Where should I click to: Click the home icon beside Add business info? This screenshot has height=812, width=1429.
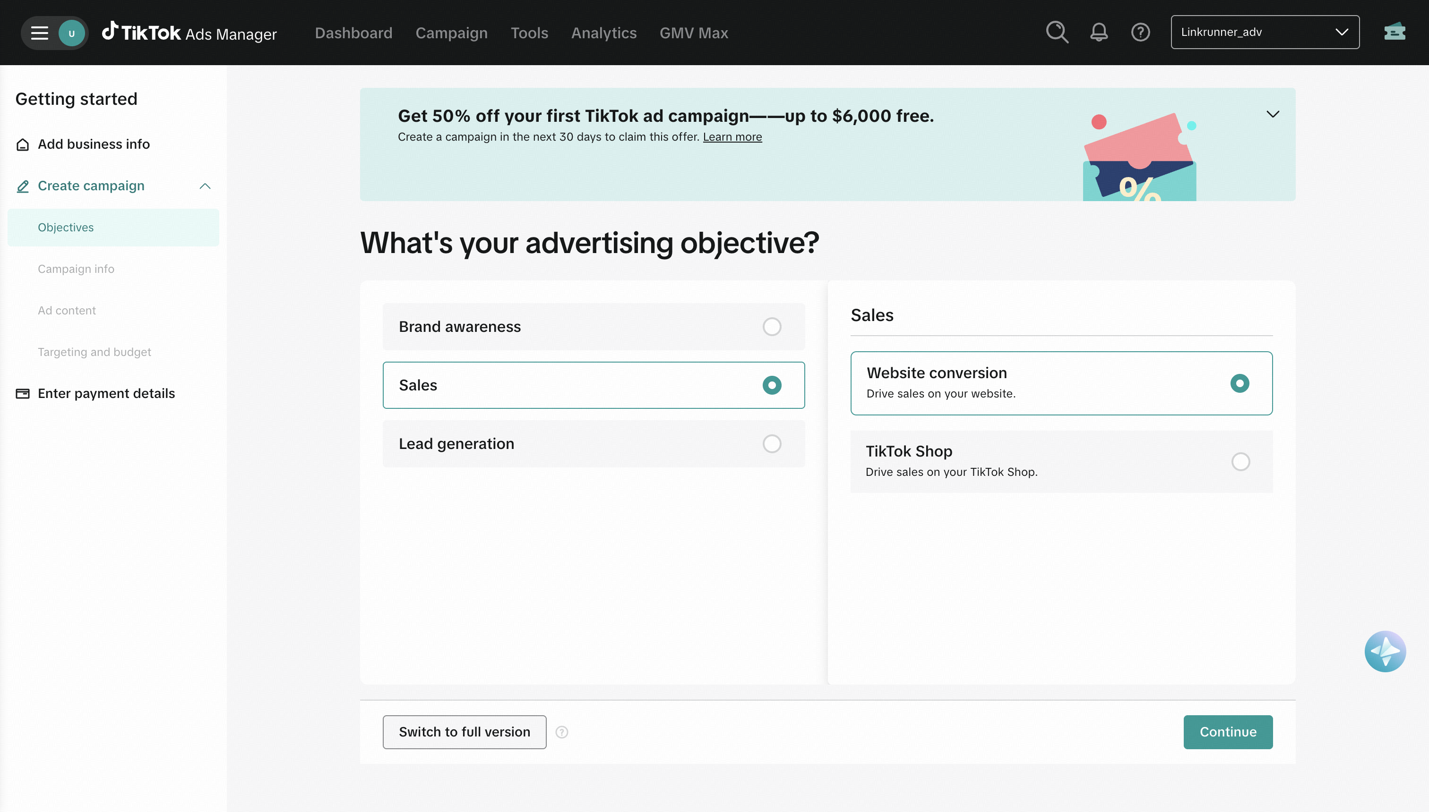(22, 144)
